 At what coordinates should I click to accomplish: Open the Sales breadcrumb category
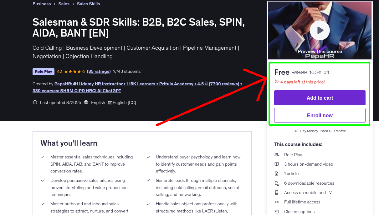pos(64,4)
